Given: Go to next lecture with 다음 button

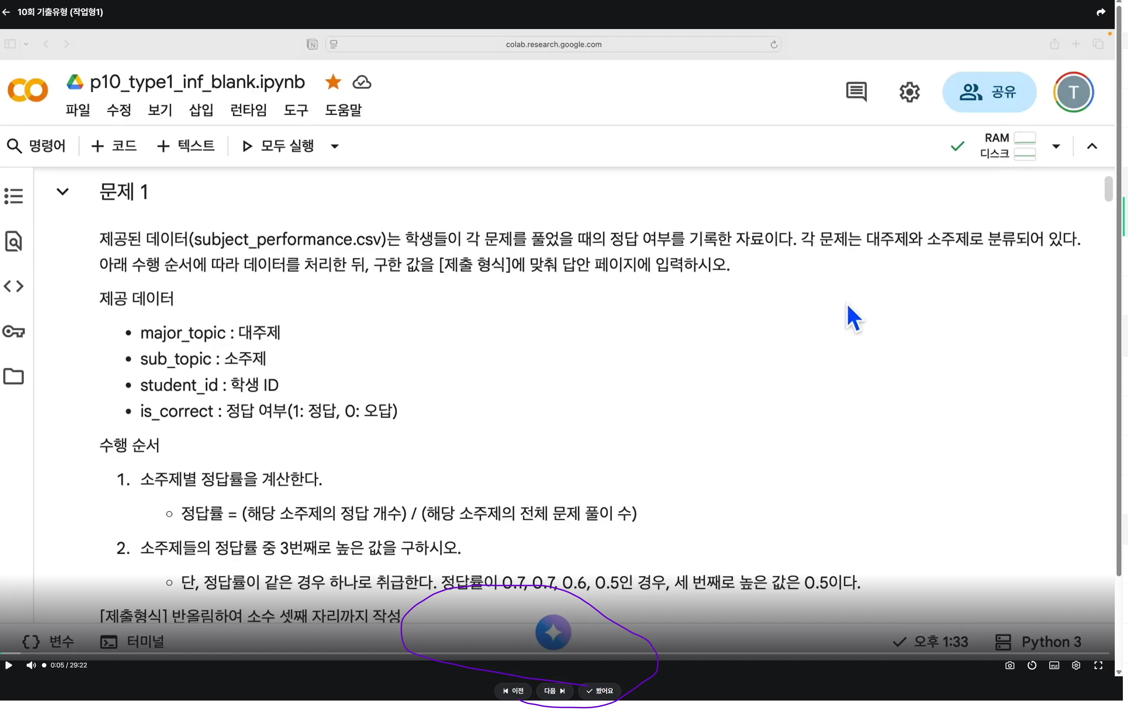Looking at the screenshot, I should [x=555, y=691].
